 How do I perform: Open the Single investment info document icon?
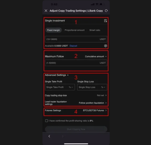click(105, 21)
